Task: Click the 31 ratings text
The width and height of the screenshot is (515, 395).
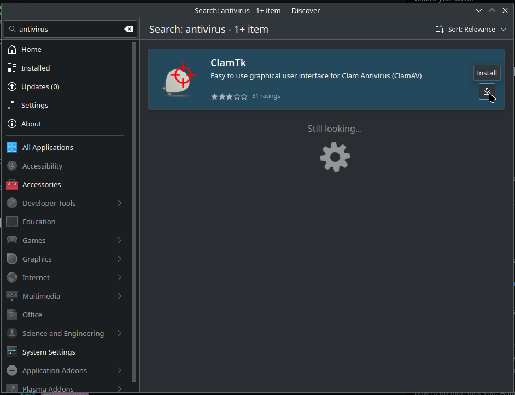Action: click(x=266, y=96)
